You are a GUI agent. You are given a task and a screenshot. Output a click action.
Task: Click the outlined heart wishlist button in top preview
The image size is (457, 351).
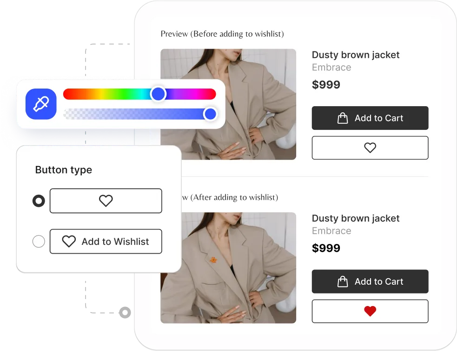tap(370, 147)
